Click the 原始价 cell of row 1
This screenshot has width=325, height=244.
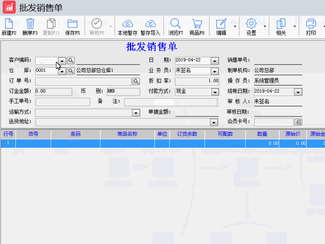[293, 143]
